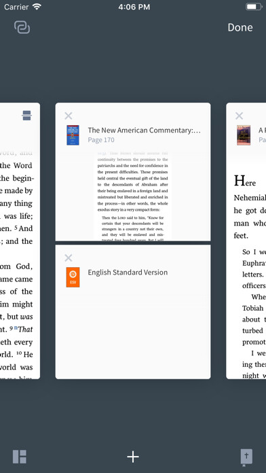Image resolution: width=266 pixels, height=473 pixels.
Task: Open the empty English Standard Version panel
Action: click(x=133, y=312)
